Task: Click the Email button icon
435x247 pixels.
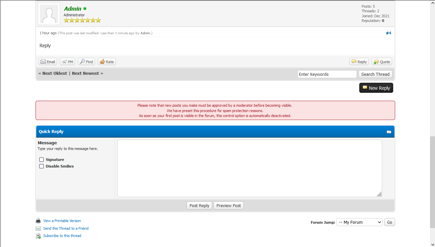Action: pyautogui.click(x=43, y=62)
